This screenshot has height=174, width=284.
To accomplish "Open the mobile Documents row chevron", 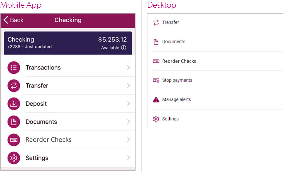I will (128, 122).
